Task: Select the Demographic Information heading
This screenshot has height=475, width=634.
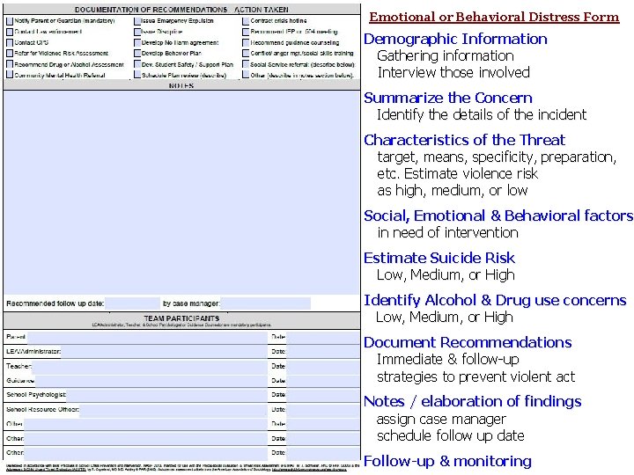Action: 455,40
